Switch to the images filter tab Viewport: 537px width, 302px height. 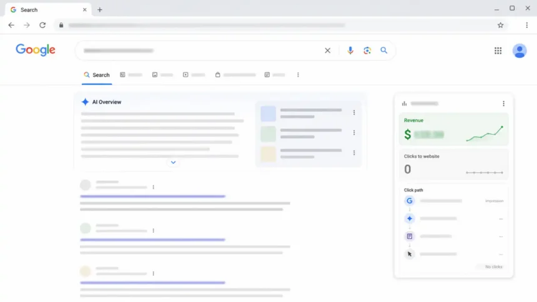pyautogui.click(x=163, y=75)
